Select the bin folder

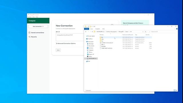coord(126,37)
